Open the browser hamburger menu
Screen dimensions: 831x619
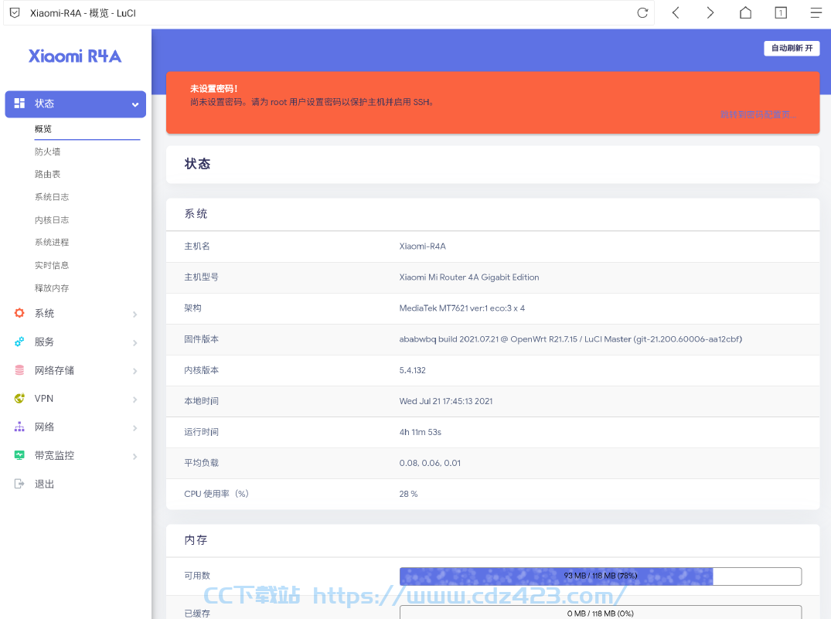816,12
